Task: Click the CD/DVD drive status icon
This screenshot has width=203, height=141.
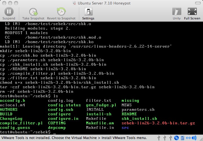Action: point(176,138)
